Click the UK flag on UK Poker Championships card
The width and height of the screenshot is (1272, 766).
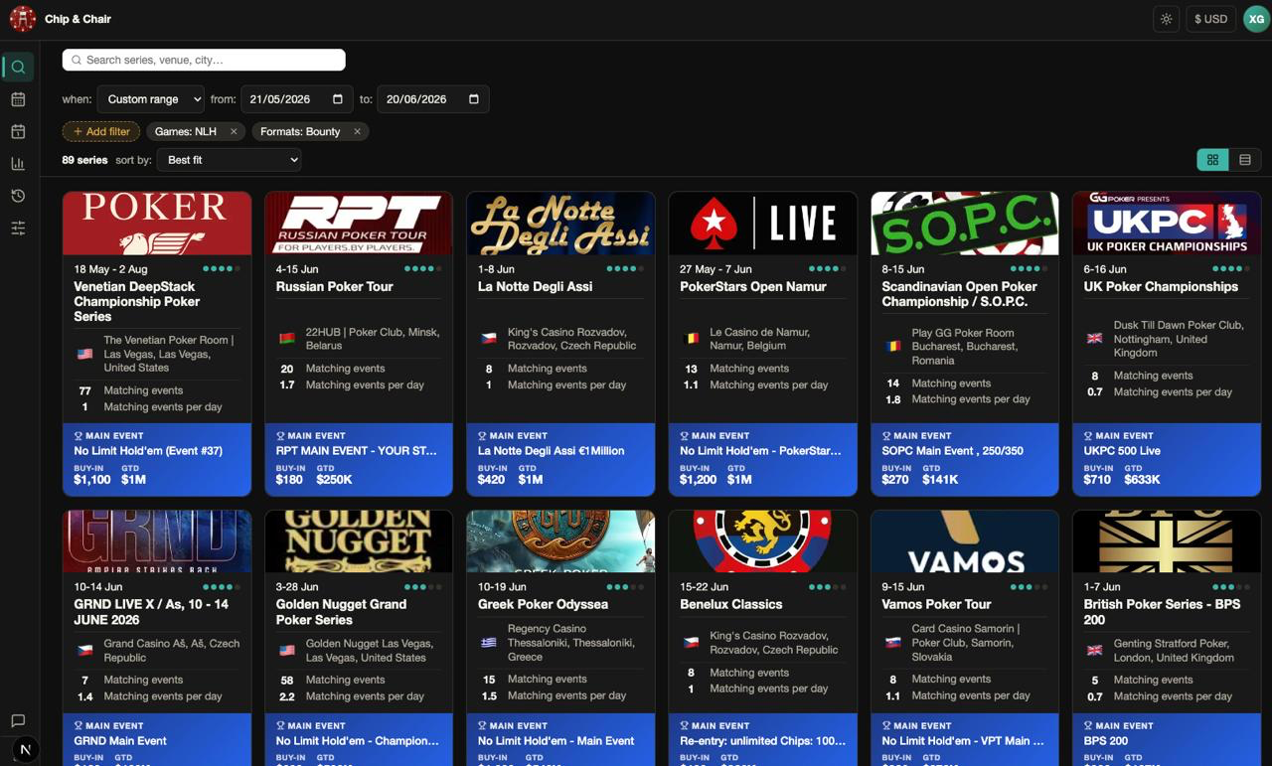[1094, 339]
